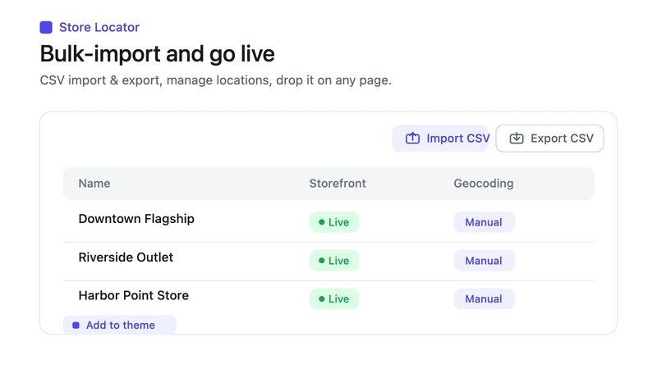Toggle the Live status for Downtown Flagship

[334, 222]
